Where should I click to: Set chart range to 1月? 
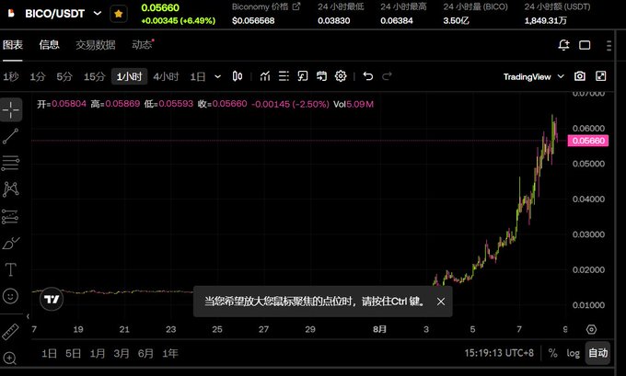point(98,353)
